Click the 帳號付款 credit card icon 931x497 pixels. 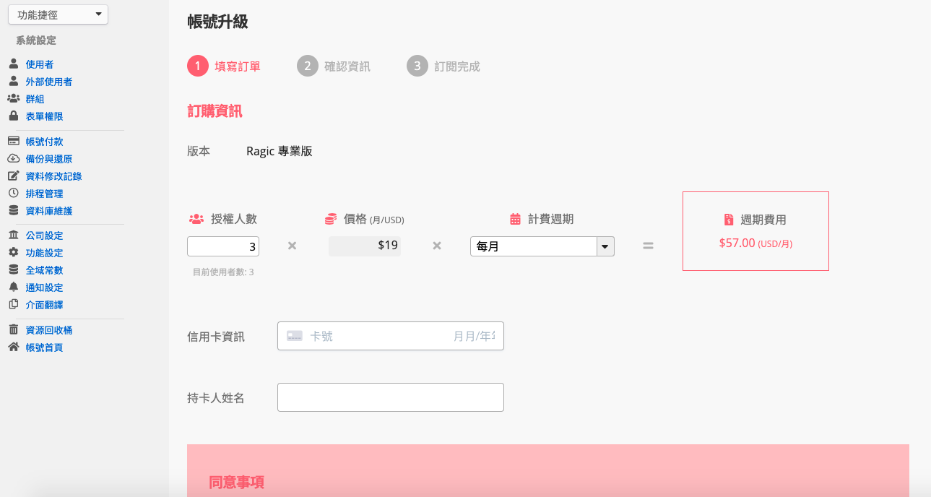pos(13,142)
